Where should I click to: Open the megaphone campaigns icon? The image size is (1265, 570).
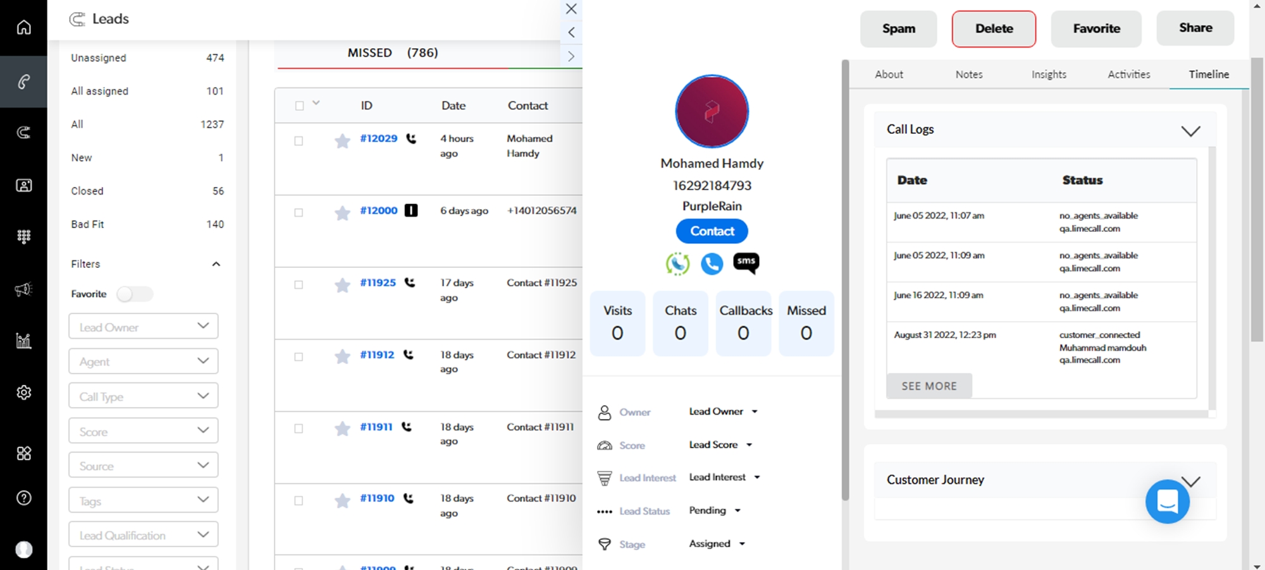[23, 289]
